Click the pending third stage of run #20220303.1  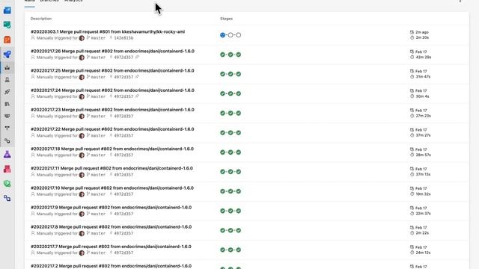click(238, 35)
